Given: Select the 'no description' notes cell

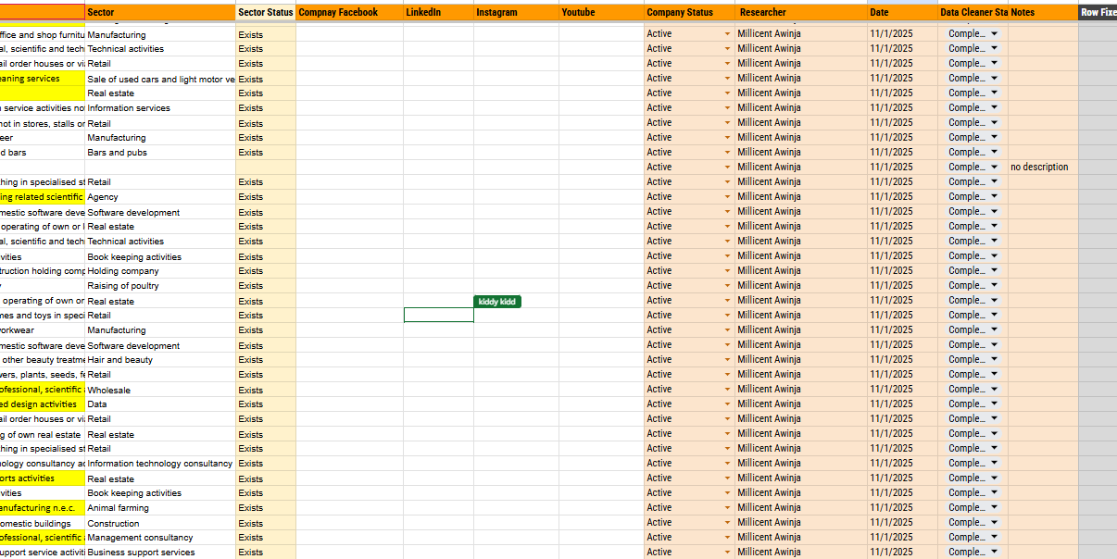Looking at the screenshot, I should pos(1042,168).
